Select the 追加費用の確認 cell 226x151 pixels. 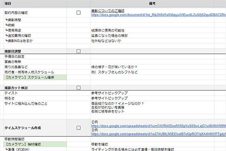35,36
